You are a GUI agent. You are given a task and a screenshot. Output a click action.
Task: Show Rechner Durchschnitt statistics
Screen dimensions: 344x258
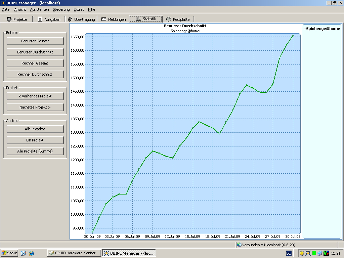[x=35, y=74]
